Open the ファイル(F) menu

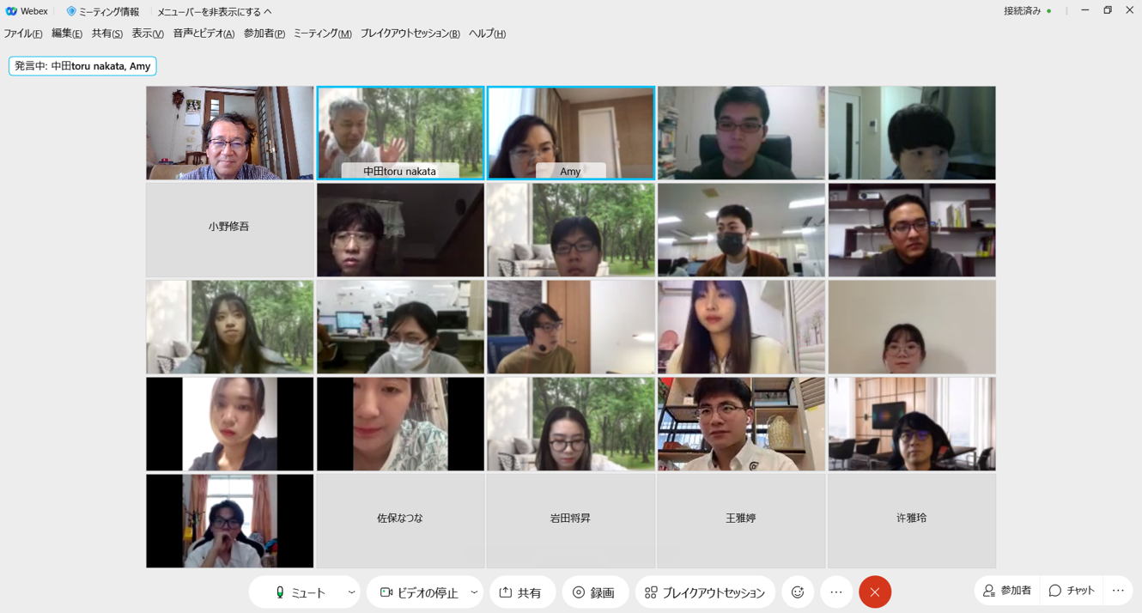click(23, 33)
